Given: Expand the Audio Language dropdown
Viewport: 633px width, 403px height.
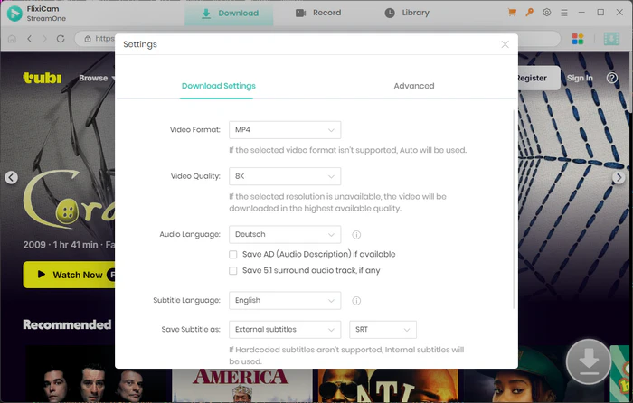Looking at the screenshot, I should [285, 235].
